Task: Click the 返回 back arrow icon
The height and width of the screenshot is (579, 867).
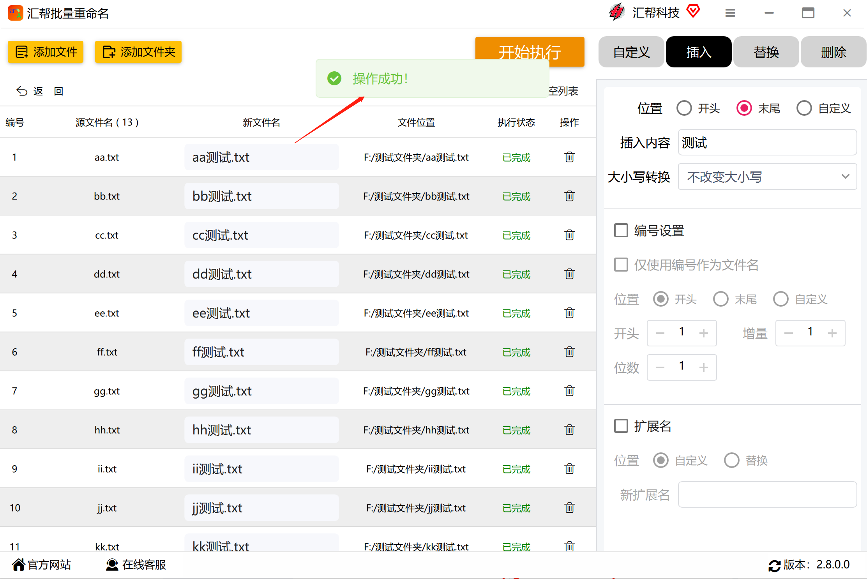Action: click(x=21, y=91)
